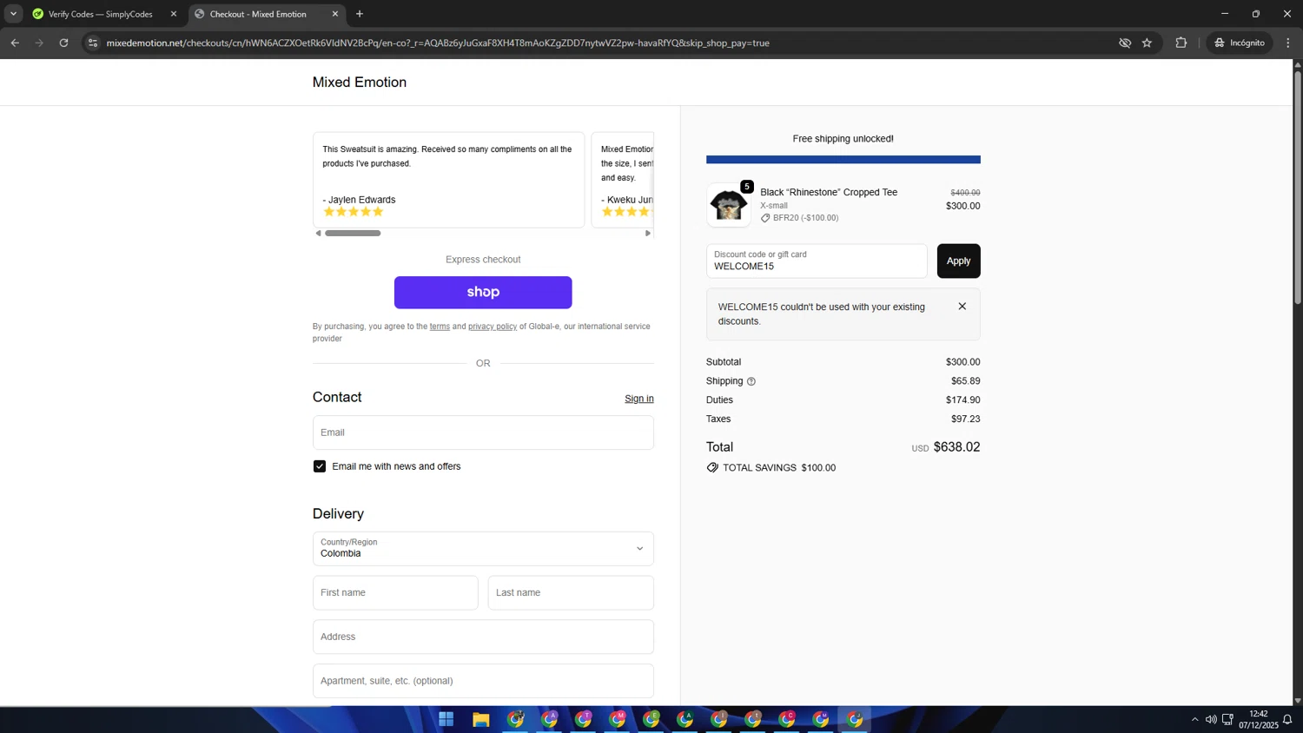Screen dimensions: 1303x733
Task: Click the page vertical scrollbar thumb
Action: click(x=1298, y=187)
